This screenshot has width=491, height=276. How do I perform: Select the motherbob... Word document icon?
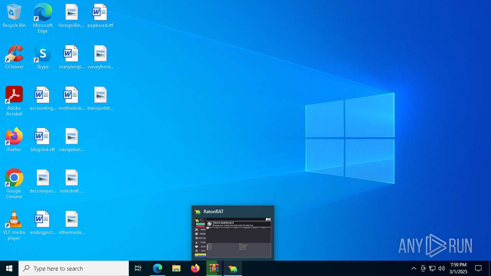pyautogui.click(x=71, y=99)
